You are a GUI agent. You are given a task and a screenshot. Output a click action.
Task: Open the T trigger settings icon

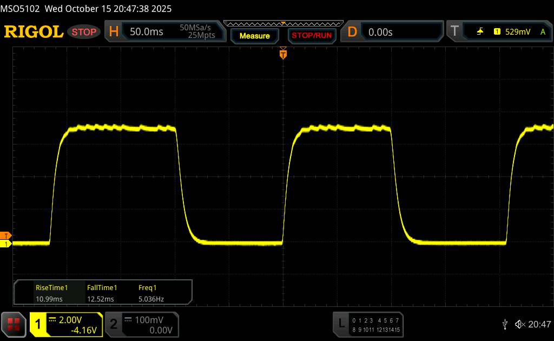[x=454, y=31]
